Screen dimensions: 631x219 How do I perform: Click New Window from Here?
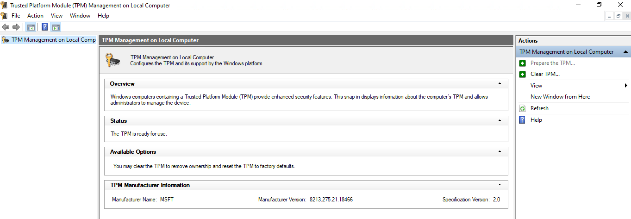[x=560, y=97]
